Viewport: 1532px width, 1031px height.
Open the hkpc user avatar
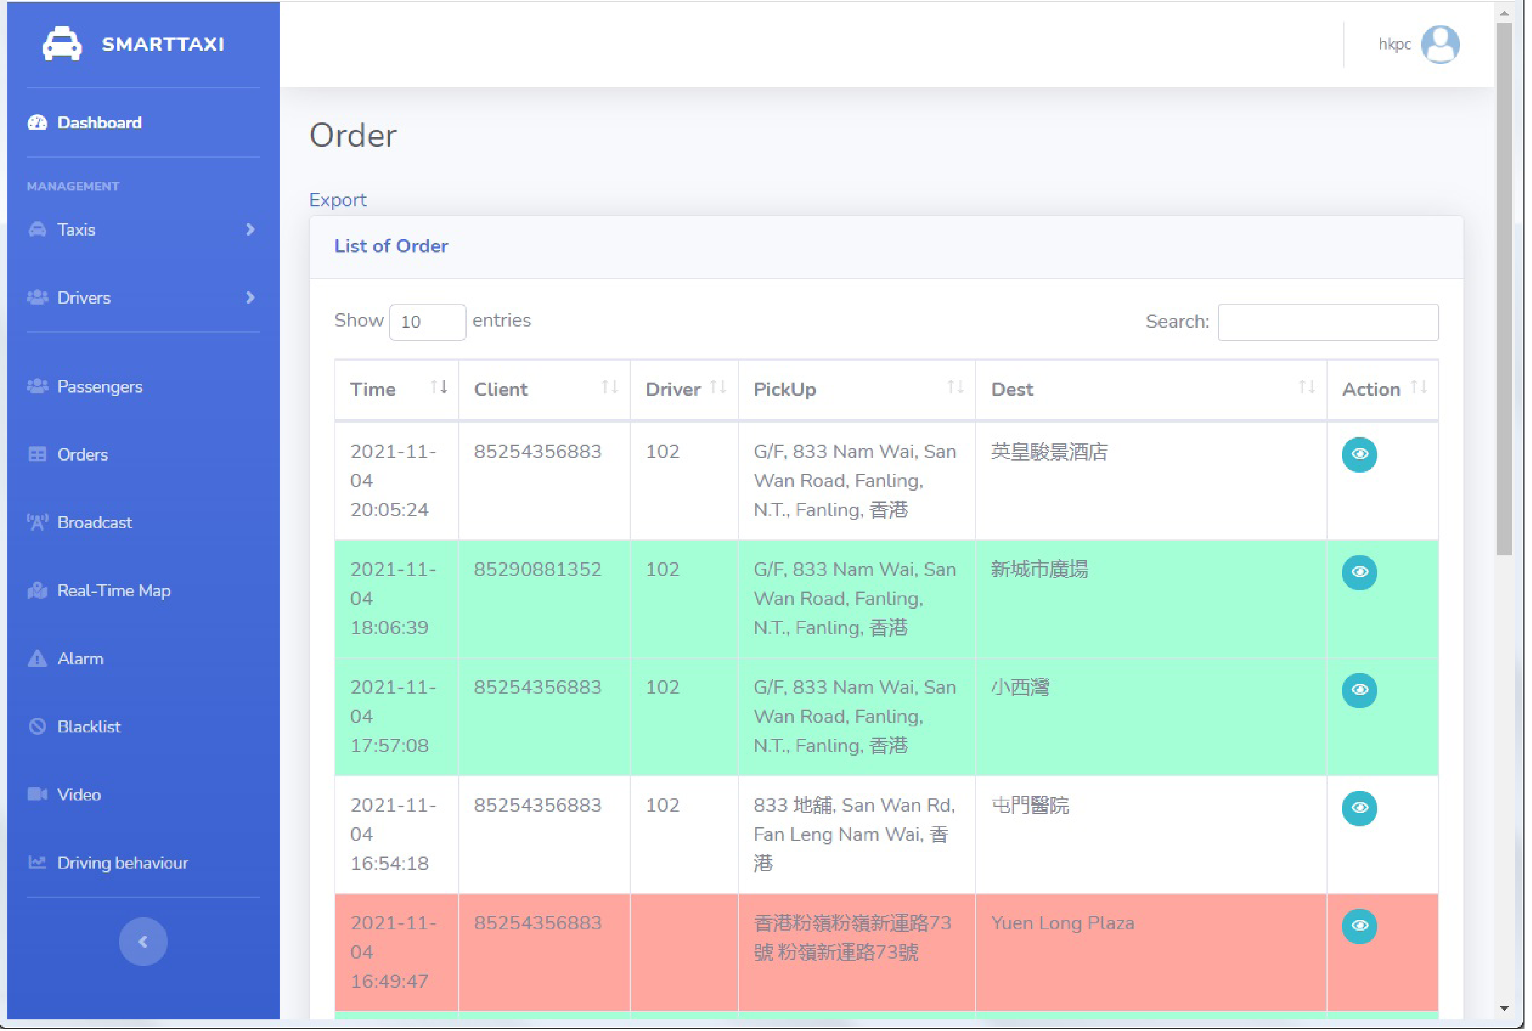pyautogui.click(x=1440, y=44)
